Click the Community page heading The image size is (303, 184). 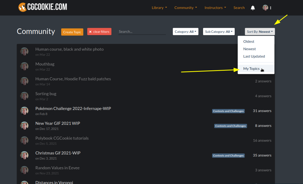click(x=36, y=31)
